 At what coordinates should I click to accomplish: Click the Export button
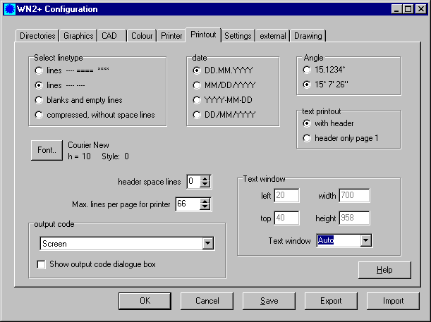click(x=331, y=301)
